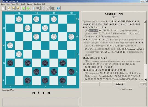The height and width of the screenshot is (107, 148).
Task: Click the green left arrow toolbar icon
Action: point(24,8)
